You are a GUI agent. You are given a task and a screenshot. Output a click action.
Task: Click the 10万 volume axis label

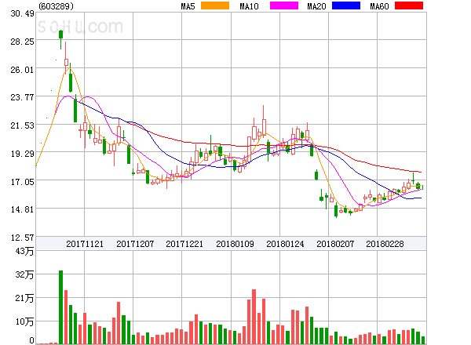[24, 322]
